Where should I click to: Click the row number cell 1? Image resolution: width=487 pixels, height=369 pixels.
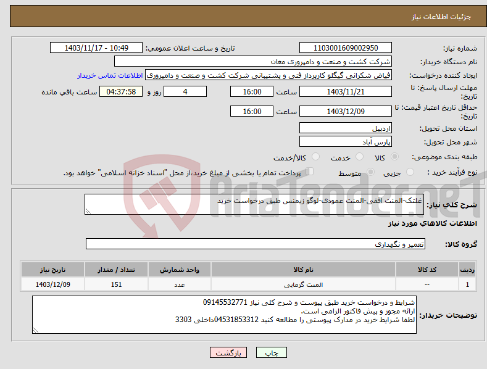(467, 284)
